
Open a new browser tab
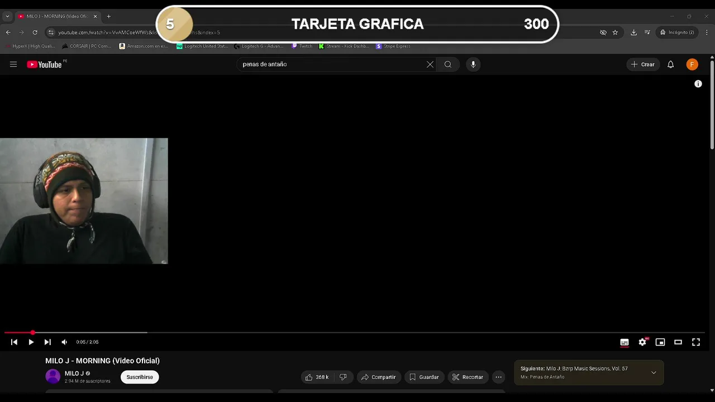[x=109, y=16]
